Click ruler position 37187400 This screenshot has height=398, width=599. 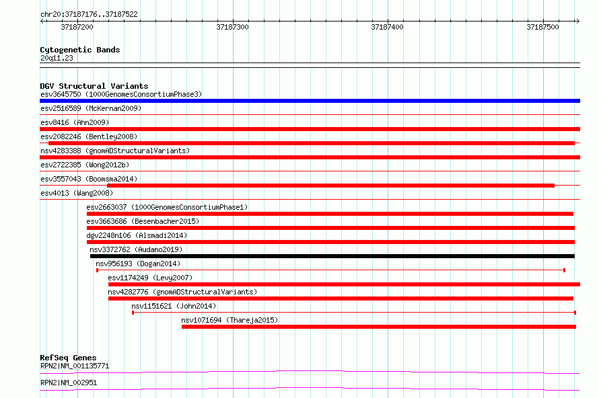pos(388,27)
